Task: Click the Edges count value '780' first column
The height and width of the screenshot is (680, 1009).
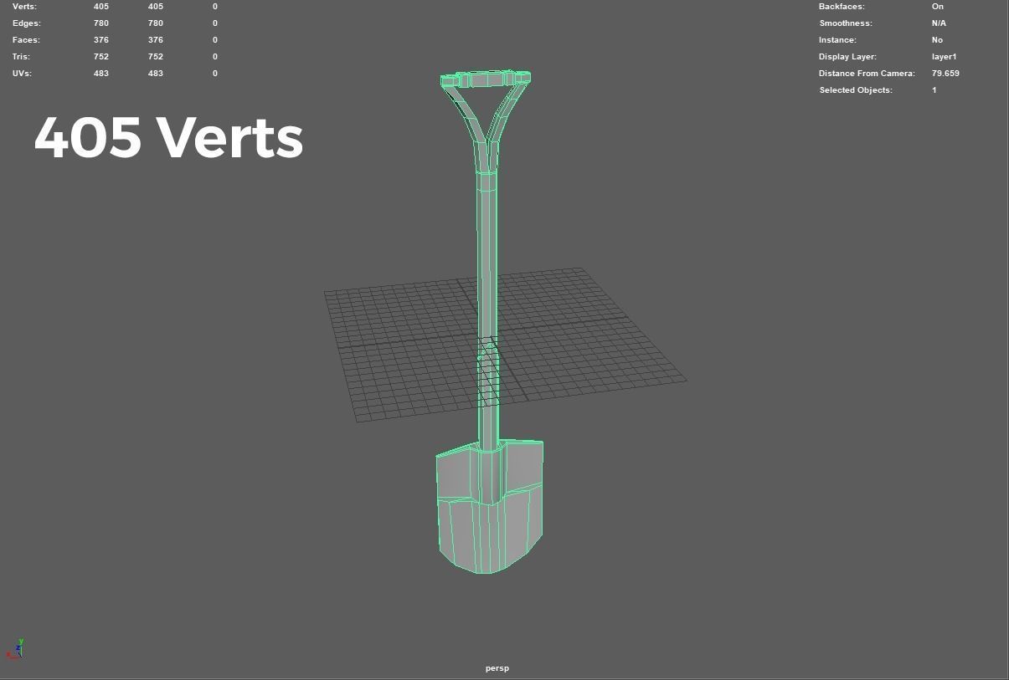Action: (x=101, y=23)
